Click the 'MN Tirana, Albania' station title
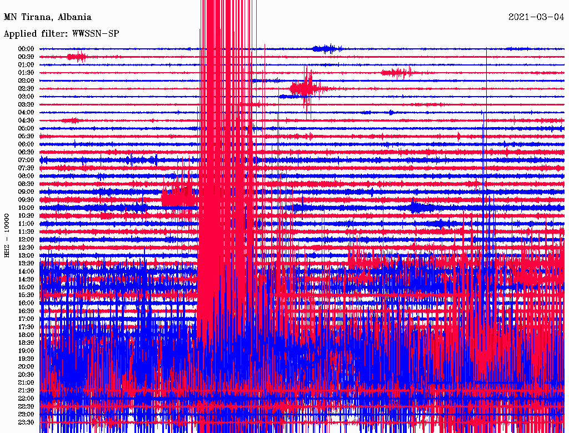The height and width of the screenshot is (433, 569). tap(48, 17)
